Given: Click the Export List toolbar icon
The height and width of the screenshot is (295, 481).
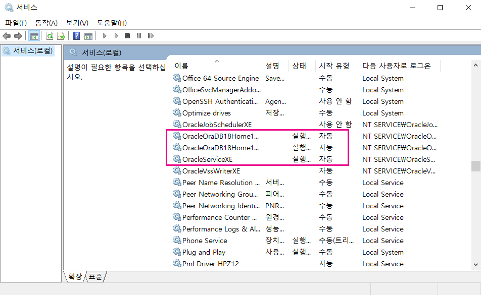Looking at the screenshot, I should click(61, 36).
